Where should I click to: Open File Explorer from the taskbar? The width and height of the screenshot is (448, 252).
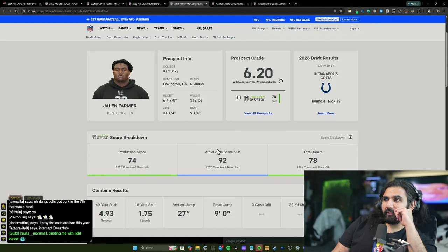click(x=197, y=248)
